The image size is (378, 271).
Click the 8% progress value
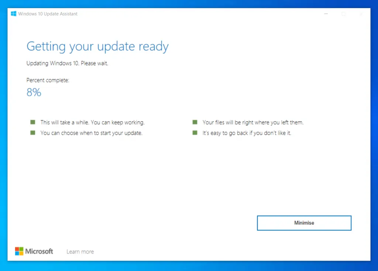(x=34, y=92)
